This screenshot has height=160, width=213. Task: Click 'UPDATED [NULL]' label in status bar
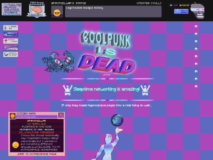pyautogui.click(x=149, y=3)
